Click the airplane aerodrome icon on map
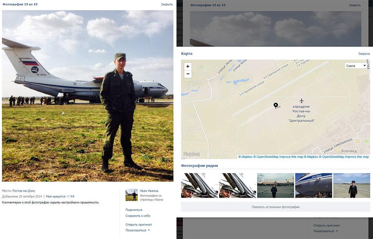The width and height of the screenshot is (373, 239). [x=301, y=101]
